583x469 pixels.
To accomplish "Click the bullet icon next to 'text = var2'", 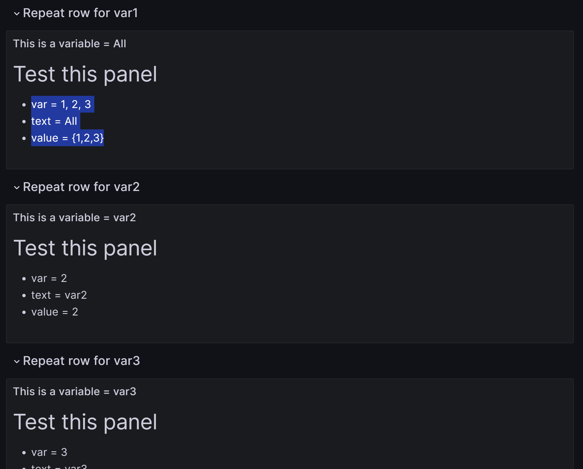I will click(24, 295).
